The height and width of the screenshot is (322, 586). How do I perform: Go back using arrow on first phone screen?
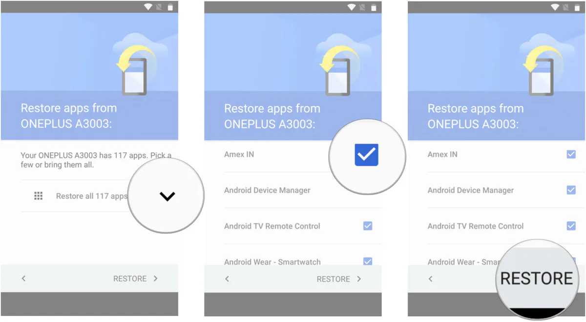pyautogui.click(x=23, y=279)
